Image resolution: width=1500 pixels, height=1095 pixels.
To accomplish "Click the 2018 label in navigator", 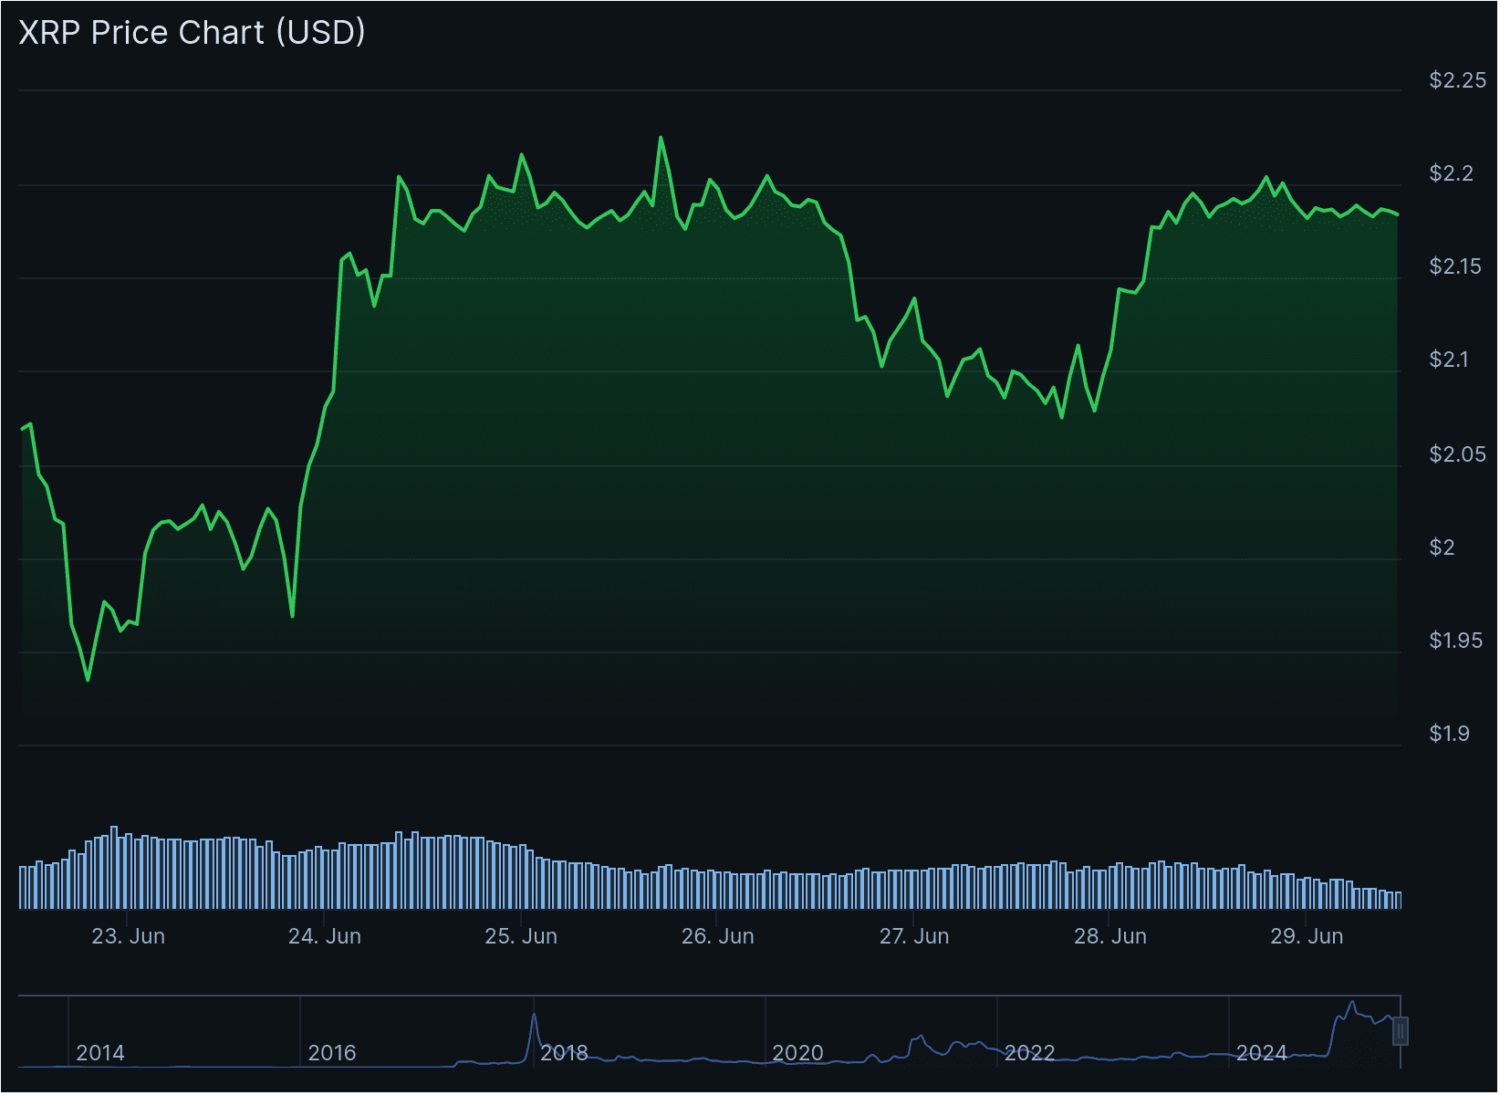I will [x=564, y=1053].
